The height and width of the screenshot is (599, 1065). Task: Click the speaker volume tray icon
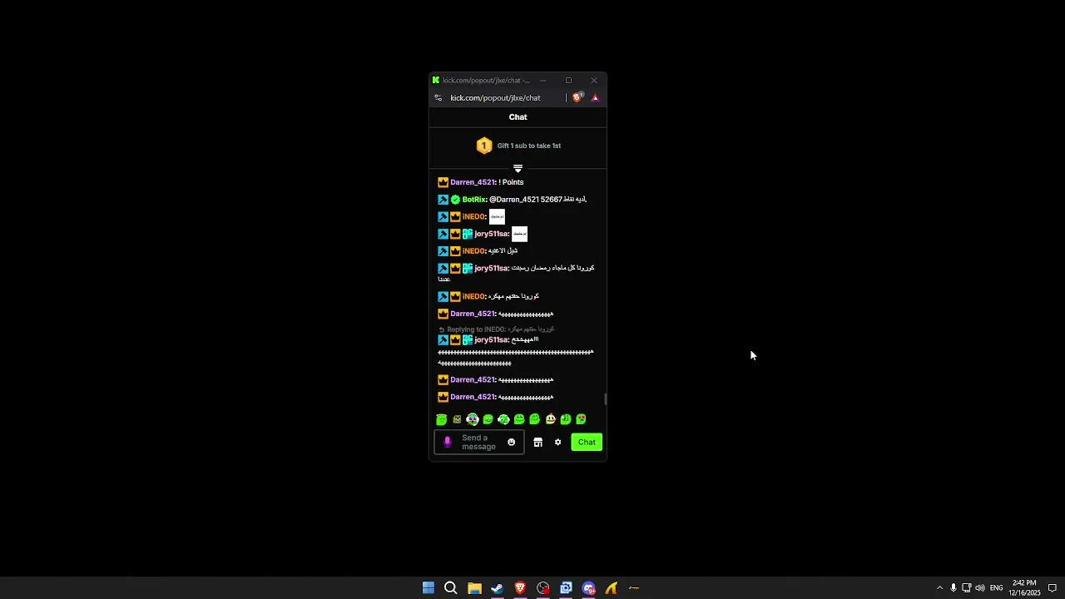click(x=980, y=588)
